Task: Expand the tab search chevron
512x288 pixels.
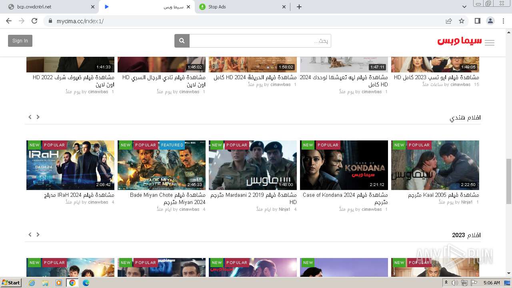Action: point(464,7)
